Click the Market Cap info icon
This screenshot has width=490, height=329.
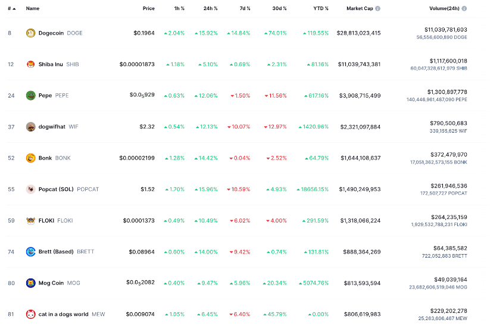pos(377,9)
